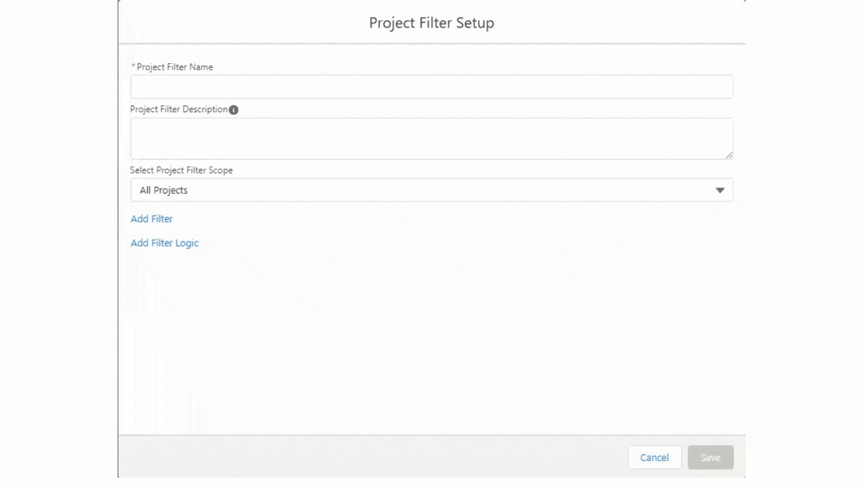864x486 pixels.
Task: Click the dimmed backdrop outside the dialog
Action: point(59,240)
